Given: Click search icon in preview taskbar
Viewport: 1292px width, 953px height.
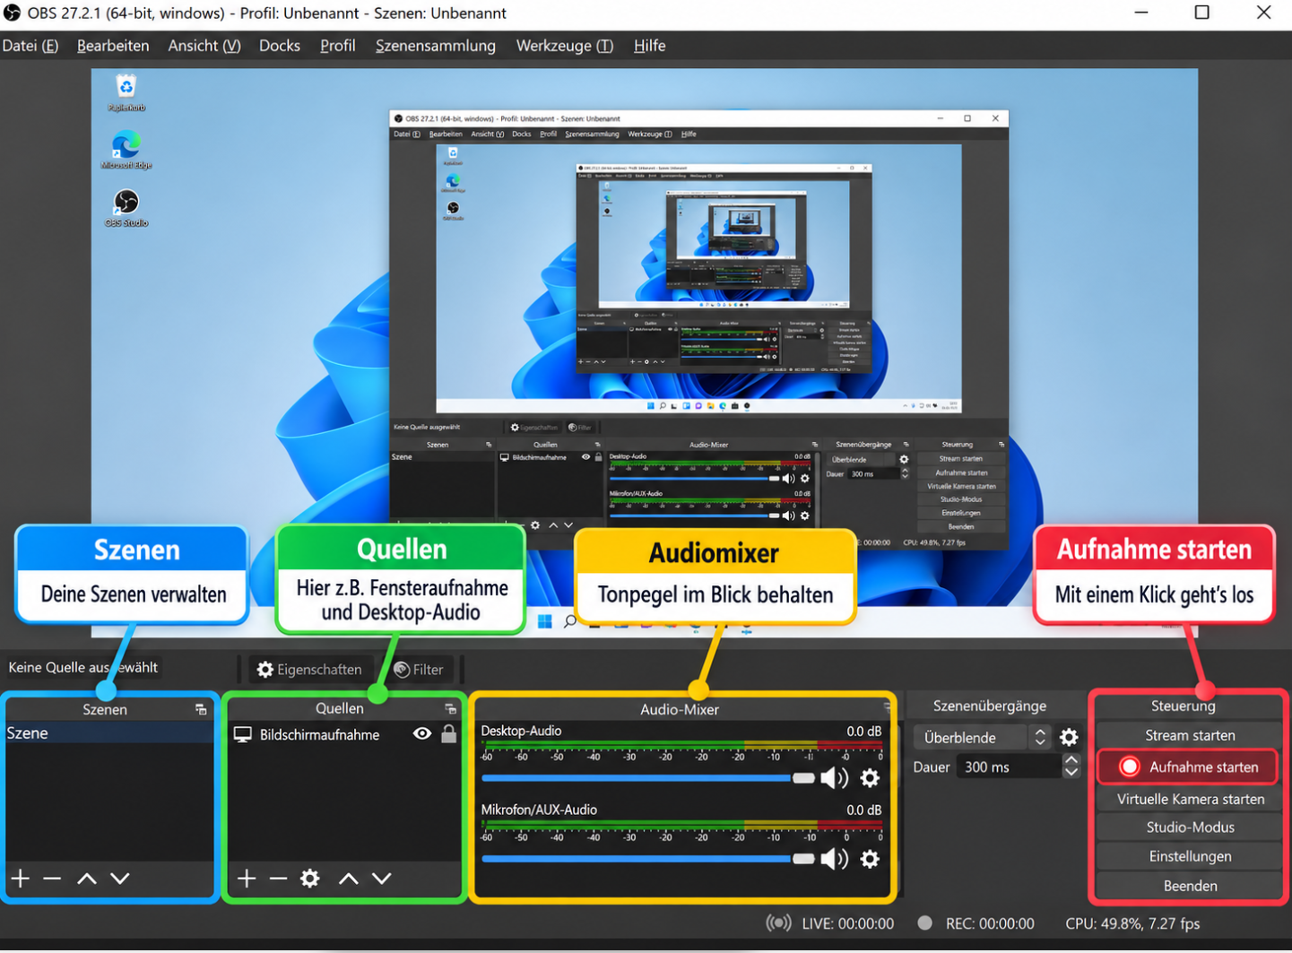Looking at the screenshot, I should coord(570,622).
